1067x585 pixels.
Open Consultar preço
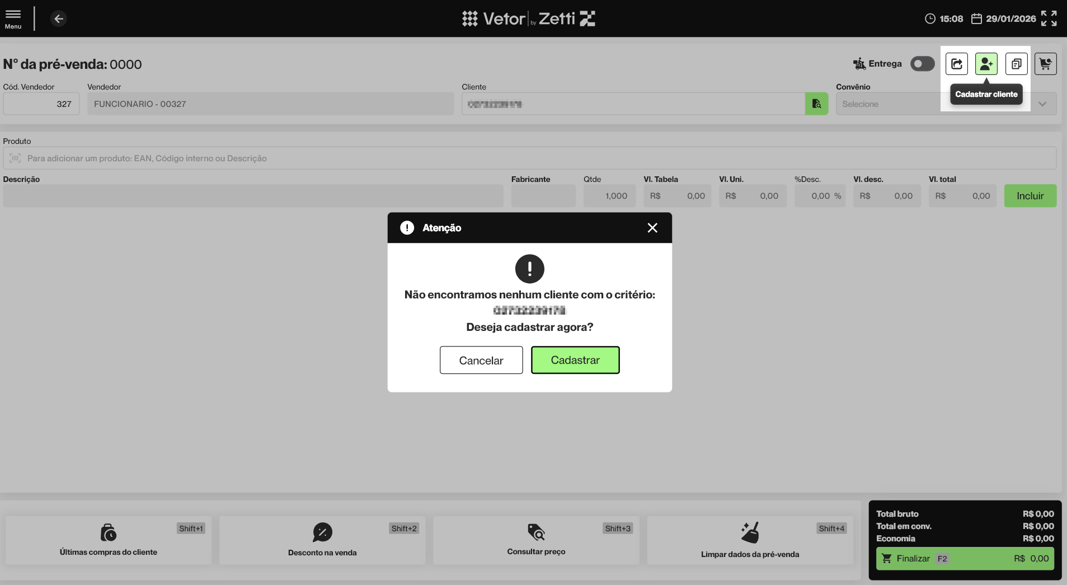point(536,540)
